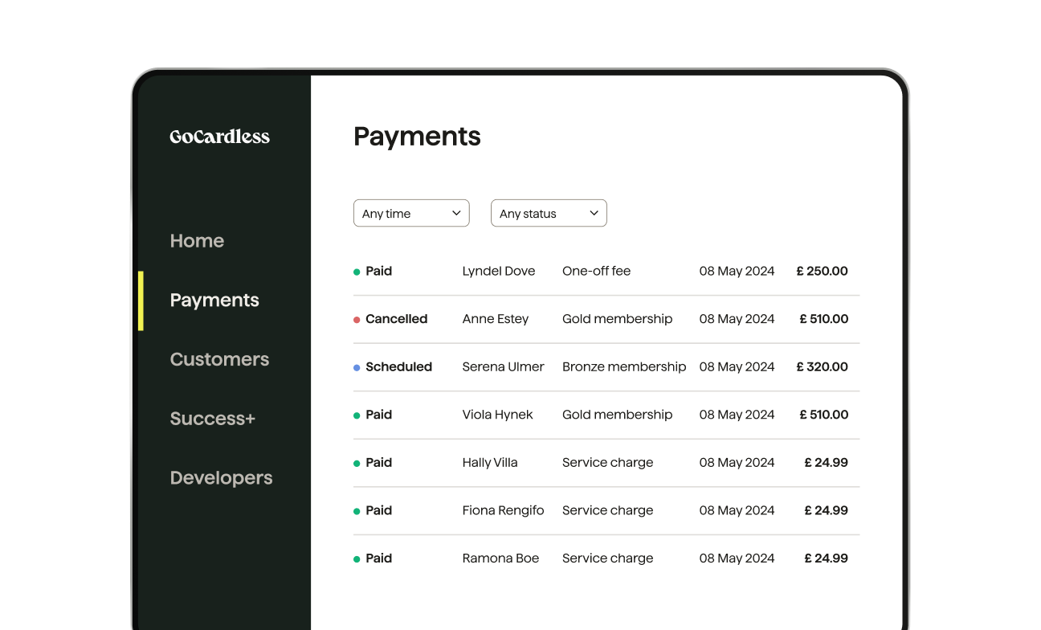
Task: Click the £ 250.00 amount
Action: coord(823,272)
